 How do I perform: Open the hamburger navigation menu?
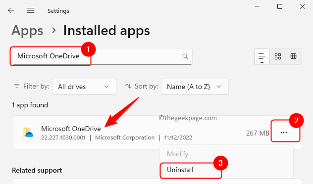[31, 10]
